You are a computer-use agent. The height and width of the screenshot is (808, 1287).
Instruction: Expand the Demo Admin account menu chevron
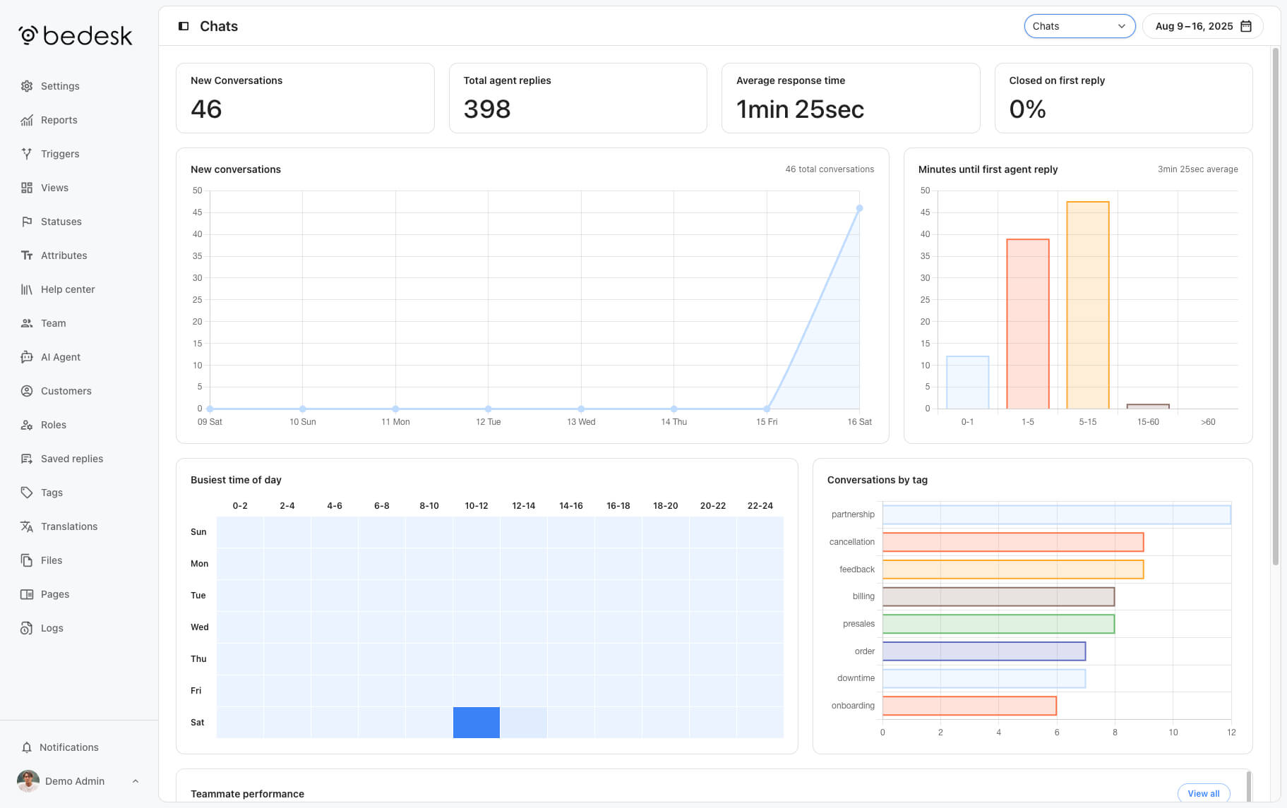(136, 781)
